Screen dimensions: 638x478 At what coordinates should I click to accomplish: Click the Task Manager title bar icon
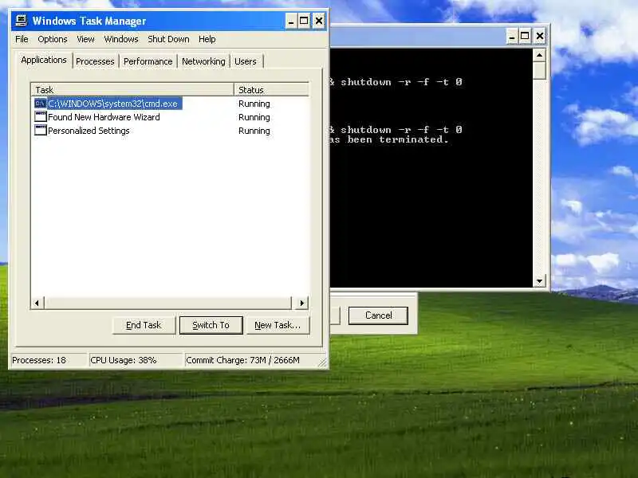click(21, 21)
